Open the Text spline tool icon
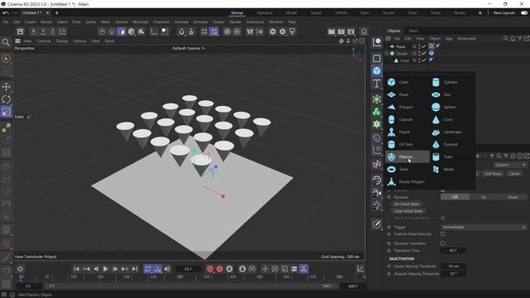 pyautogui.click(x=377, y=84)
